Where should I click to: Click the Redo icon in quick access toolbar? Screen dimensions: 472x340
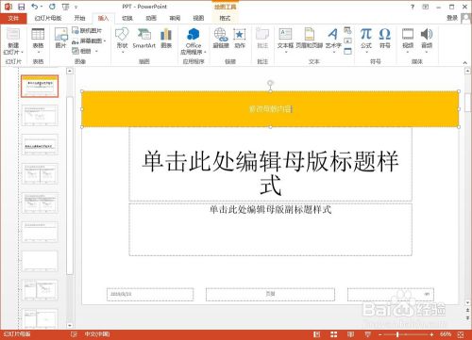coord(52,7)
